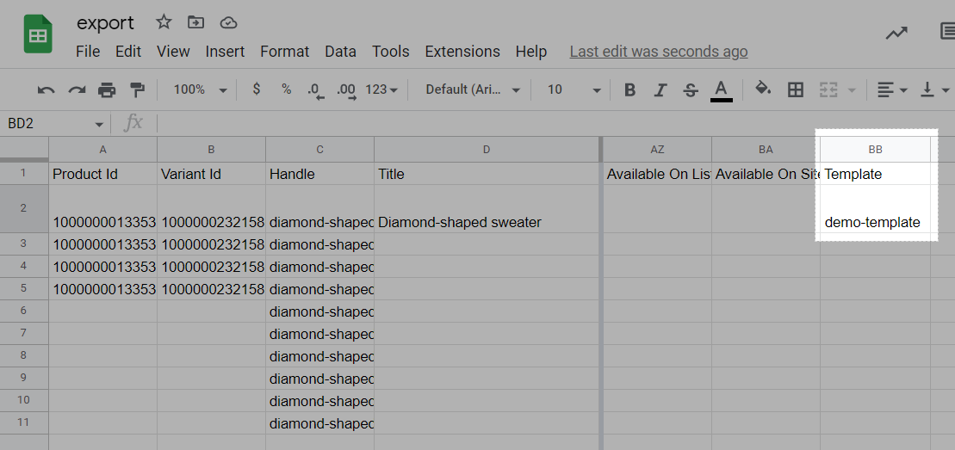
Task: Click the print icon
Action: pos(107,90)
